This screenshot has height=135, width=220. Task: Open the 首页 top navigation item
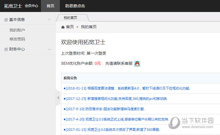pos(50,6)
